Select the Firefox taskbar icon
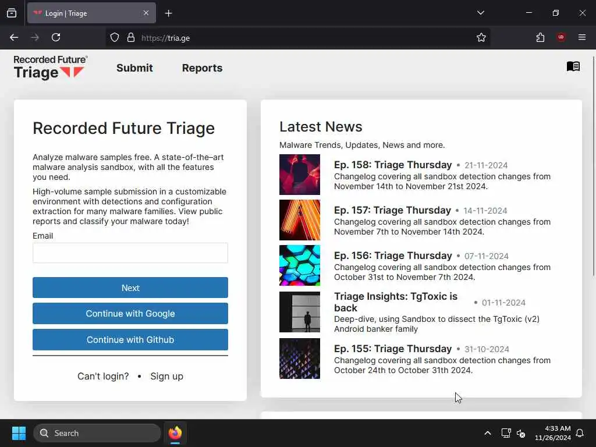Viewport: 596px width, 447px height. (x=175, y=433)
